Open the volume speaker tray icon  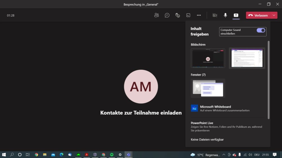click(250, 155)
